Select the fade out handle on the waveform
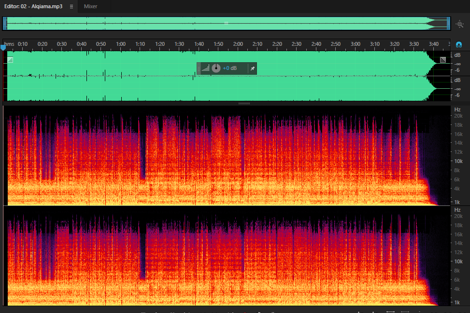 click(x=443, y=60)
